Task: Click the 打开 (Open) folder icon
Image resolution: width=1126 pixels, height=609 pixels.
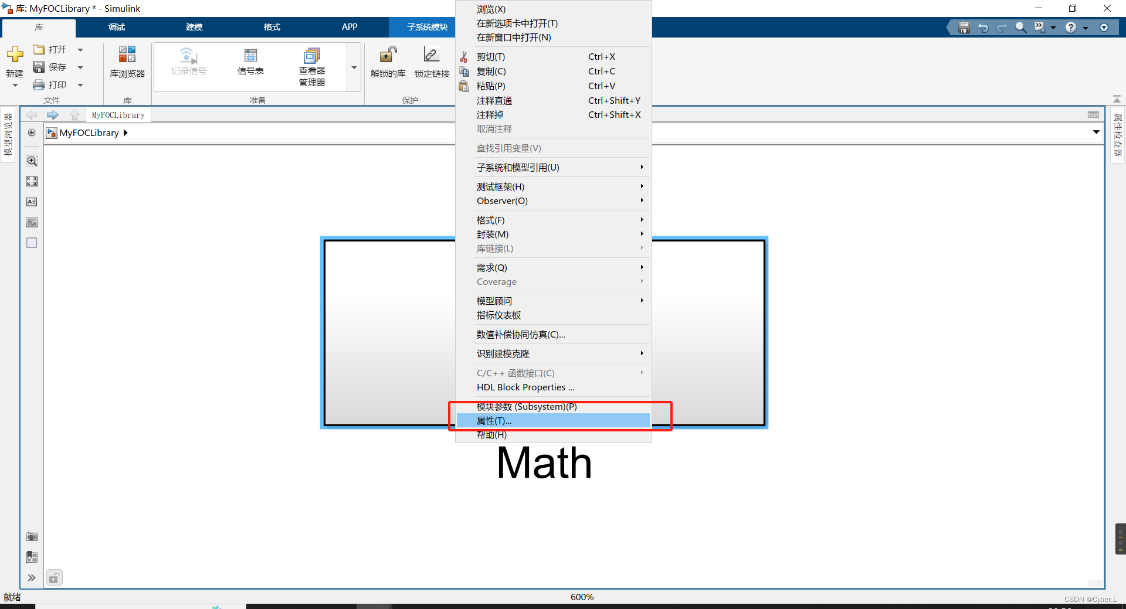Action: (39, 50)
